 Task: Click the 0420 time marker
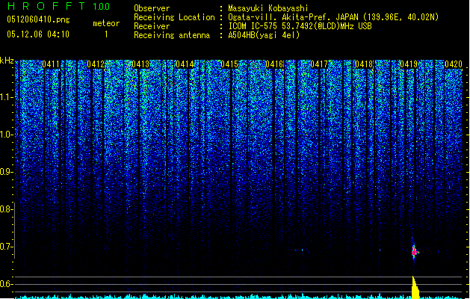(x=454, y=64)
